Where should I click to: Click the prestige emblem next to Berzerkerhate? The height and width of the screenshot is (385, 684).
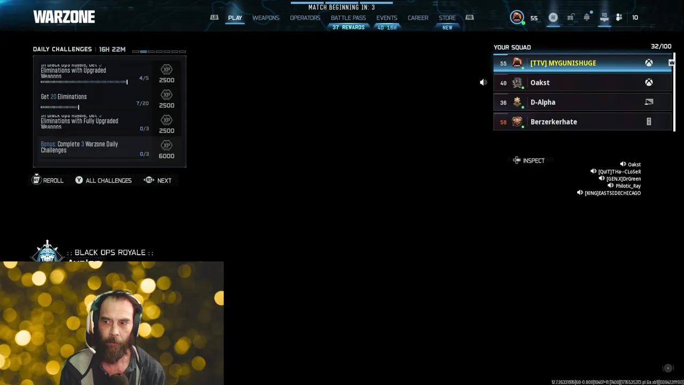[x=517, y=122]
